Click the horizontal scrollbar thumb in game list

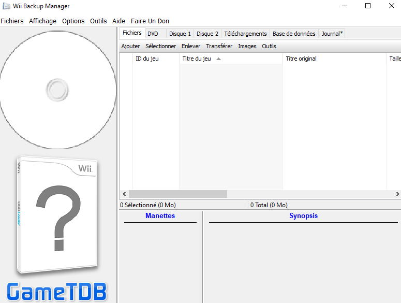[177, 194]
